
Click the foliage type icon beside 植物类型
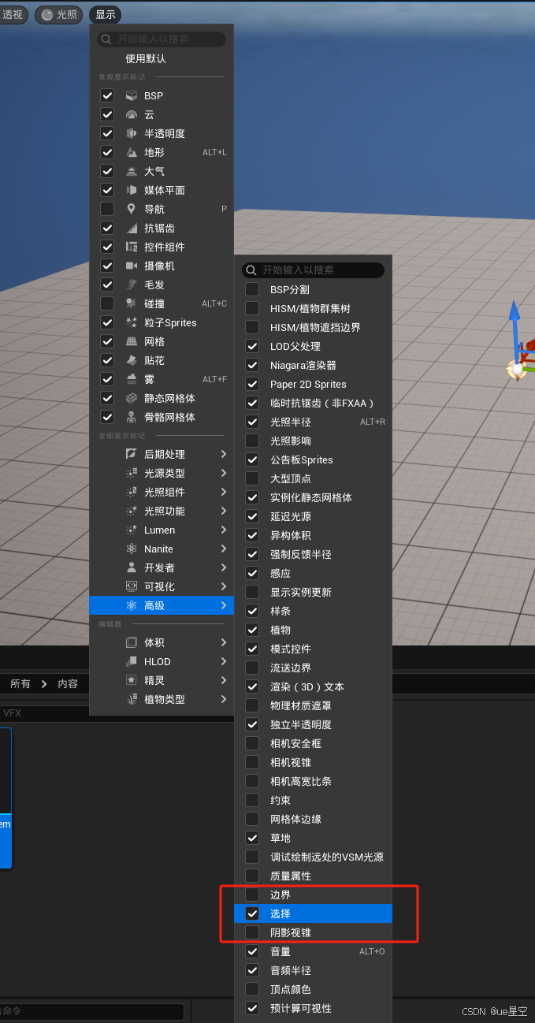pos(132,699)
